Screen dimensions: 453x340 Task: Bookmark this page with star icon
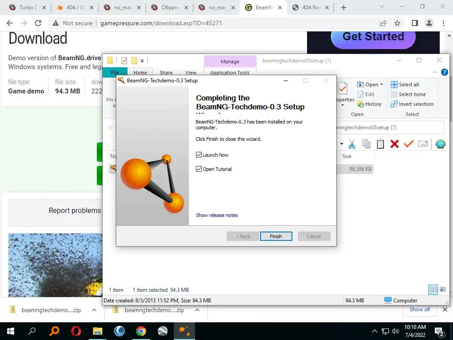pos(397,23)
